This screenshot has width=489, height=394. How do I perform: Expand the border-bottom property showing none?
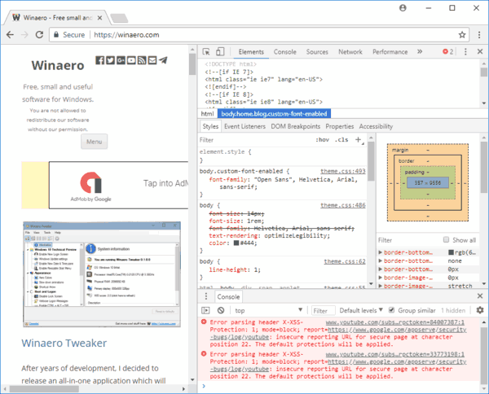click(x=381, y=260)
